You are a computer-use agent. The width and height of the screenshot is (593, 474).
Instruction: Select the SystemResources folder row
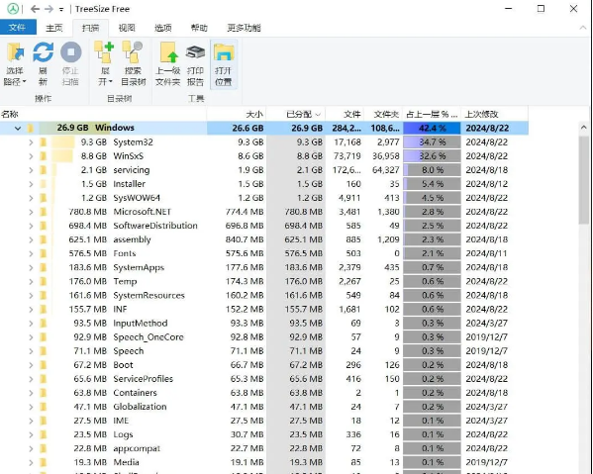coord(264,295)
